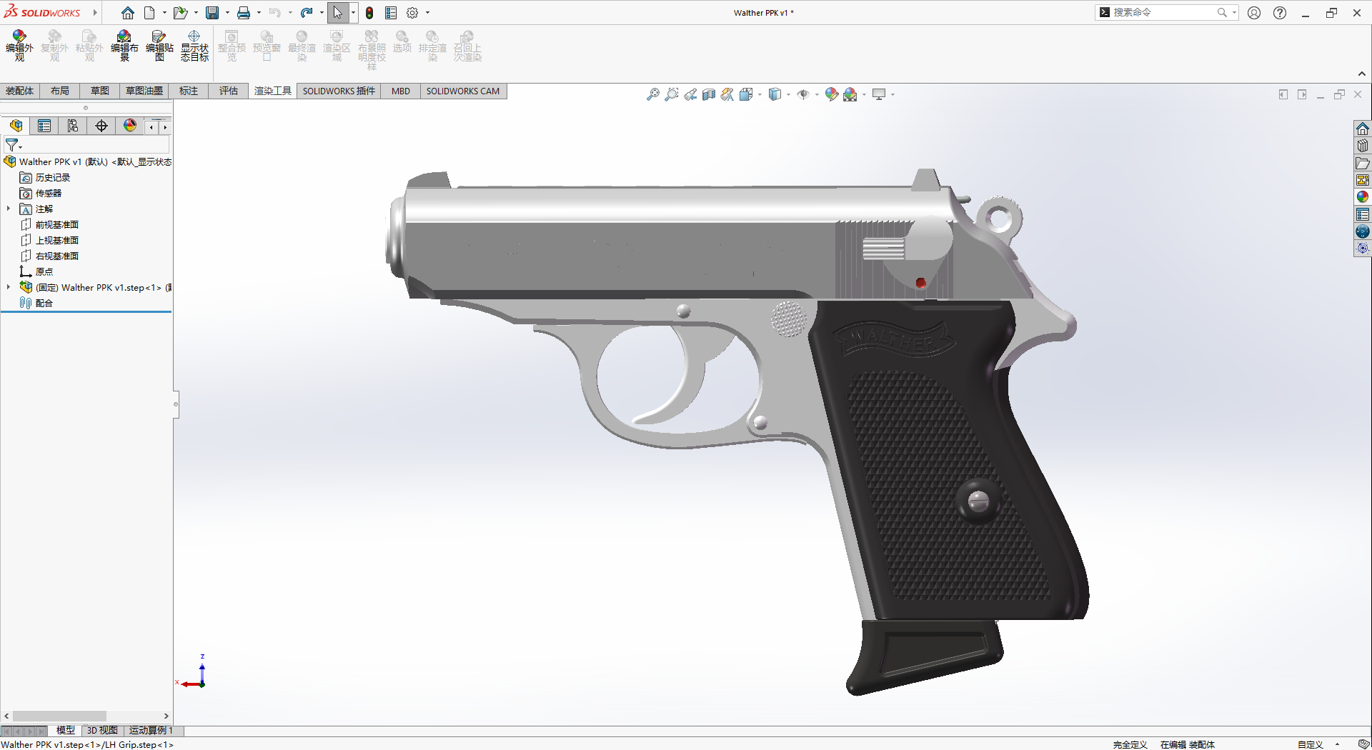Open the Options gear icon
The width and height of the screenshot is (1372, 750).
click(x=412, y=13)
